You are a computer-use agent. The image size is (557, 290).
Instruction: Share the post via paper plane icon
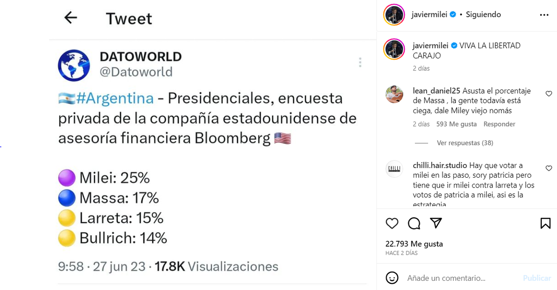coord(435,223)
